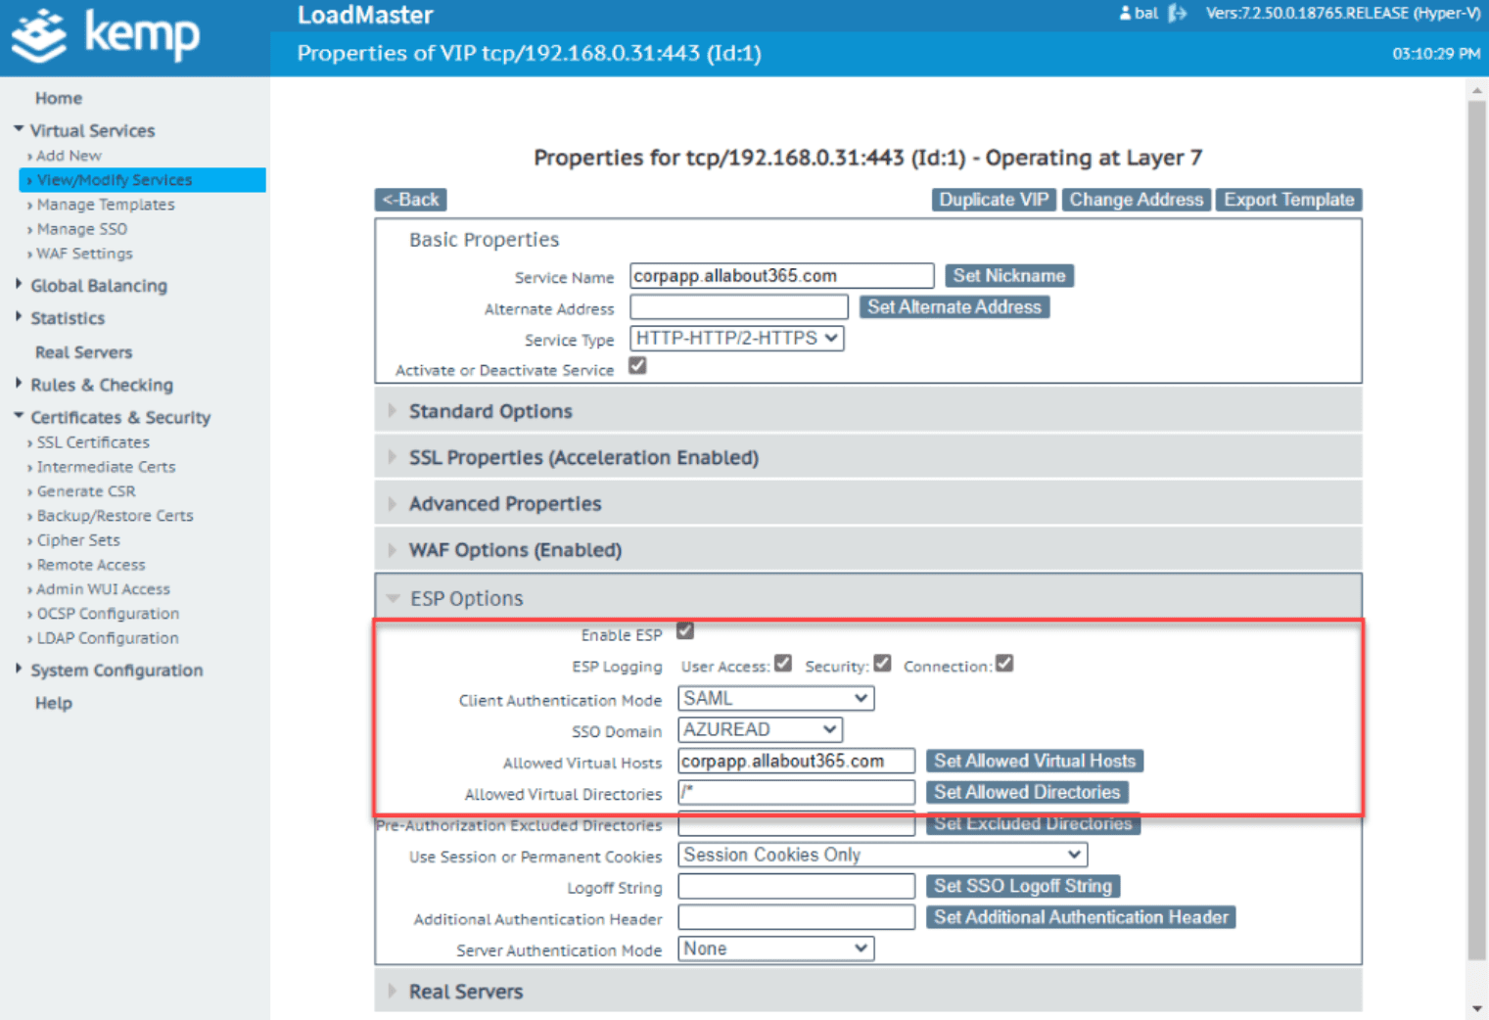The height and width of the screenshot is (1020, 1489).
Task: Click the logout icon next to bal
Action: pos(1178,13)
